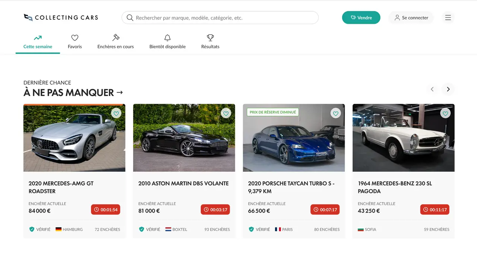View the Résultats trophy tab
The width and height of the screenshot is (477, 259).
(210, 42)
